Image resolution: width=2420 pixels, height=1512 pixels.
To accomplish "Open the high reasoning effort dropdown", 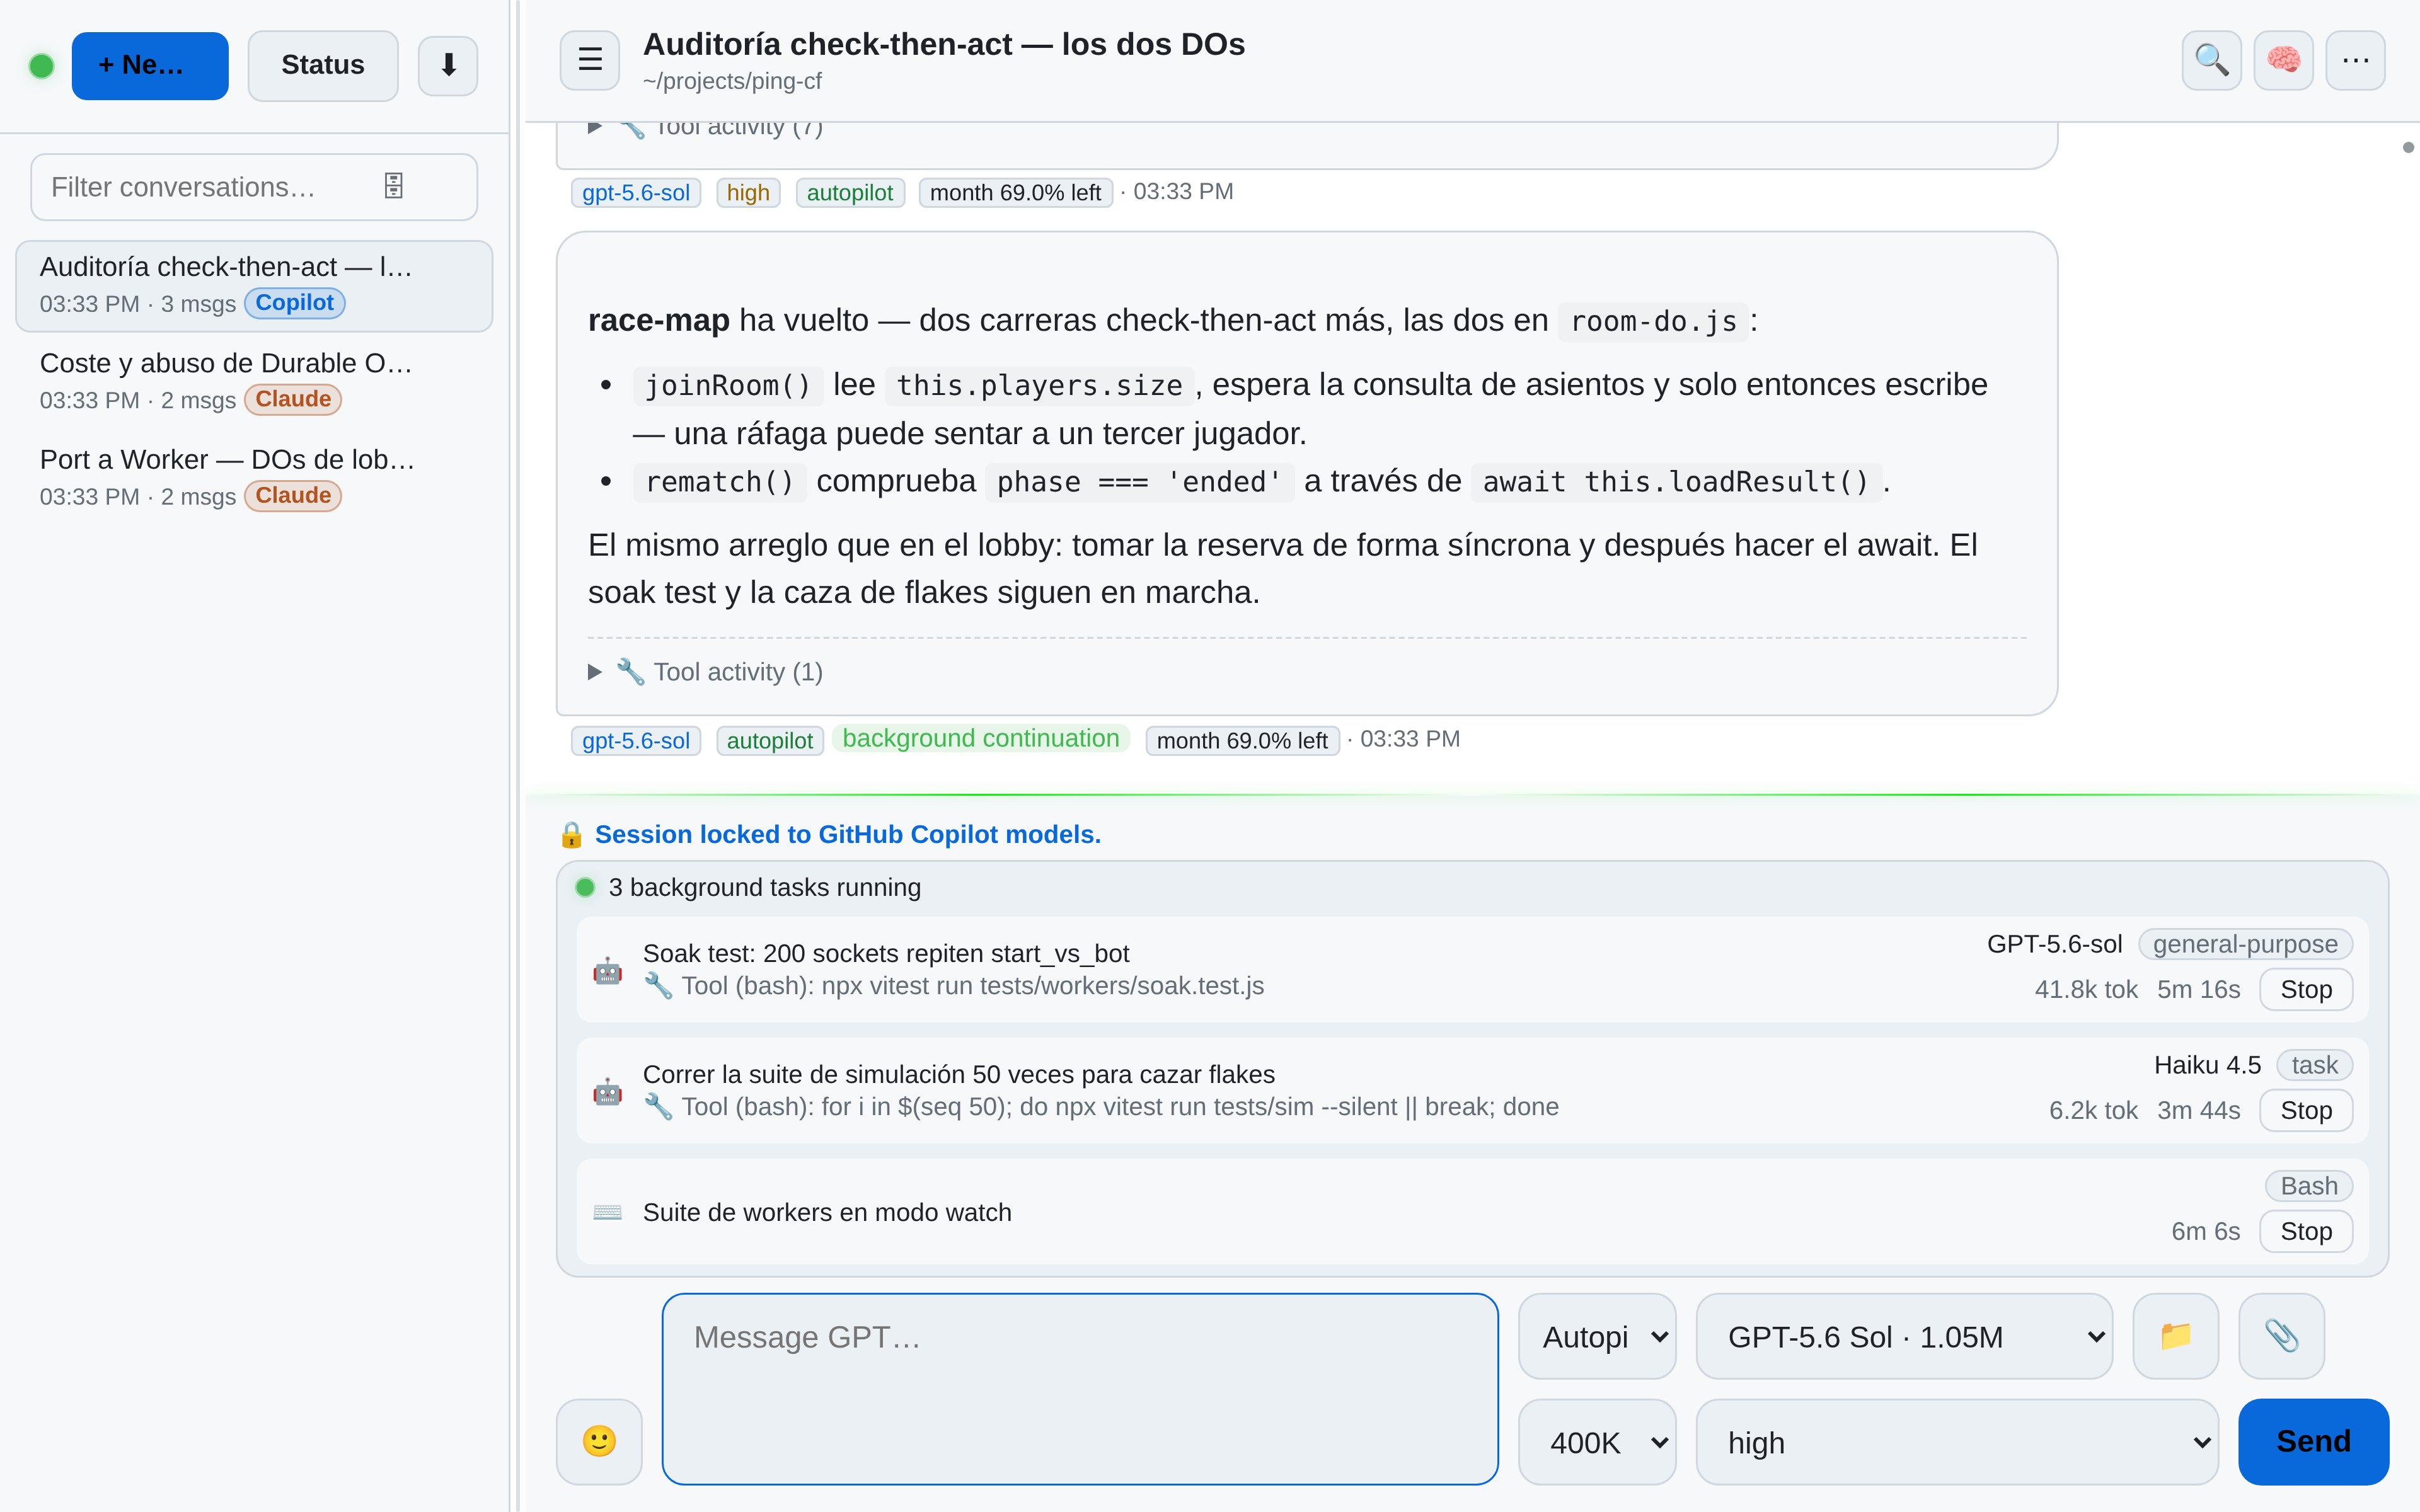I will tap(1957, 1441).
